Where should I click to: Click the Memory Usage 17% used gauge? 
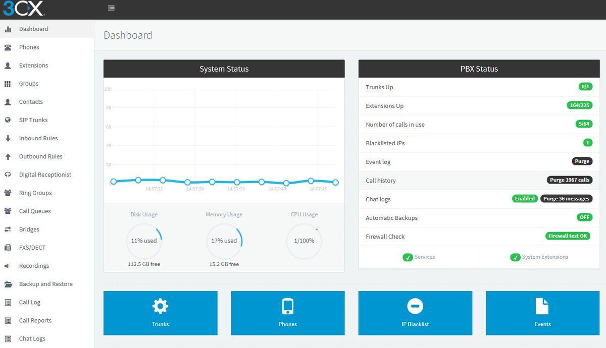click(224, 241)
